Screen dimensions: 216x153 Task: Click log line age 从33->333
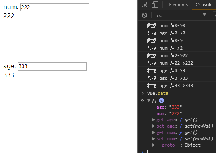(170, 86)
